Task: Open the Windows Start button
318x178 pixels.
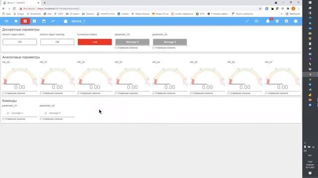Action: click(310, 2)
